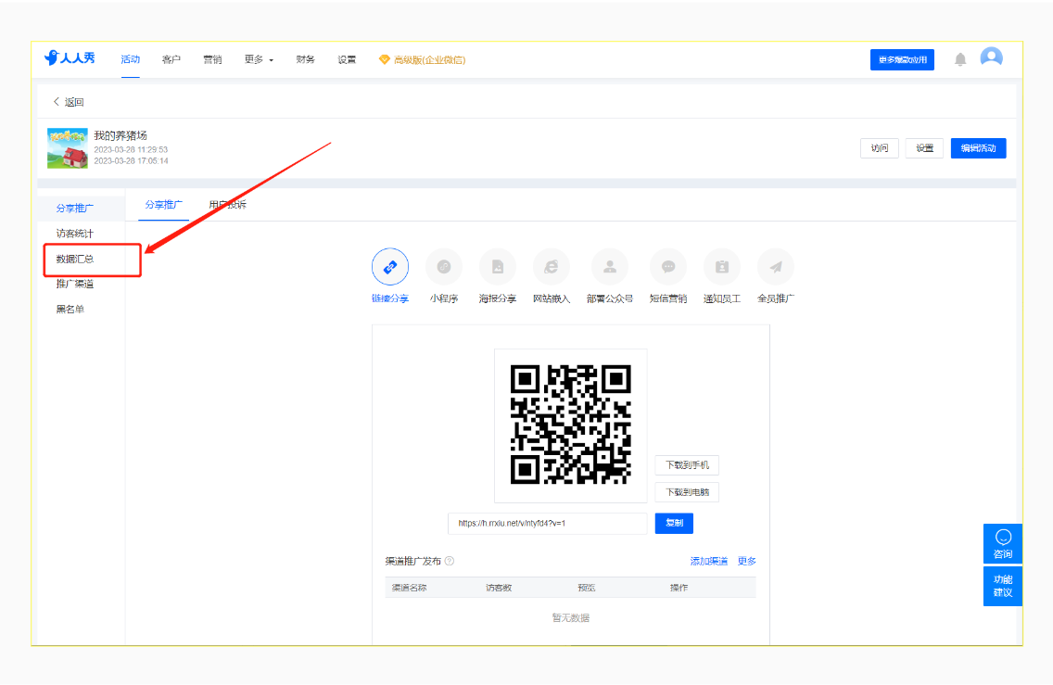The height and width of the screenshot is (685, 1053).
Task: Click the activity 设置 button beside 访问
Action: click(924, 148)
